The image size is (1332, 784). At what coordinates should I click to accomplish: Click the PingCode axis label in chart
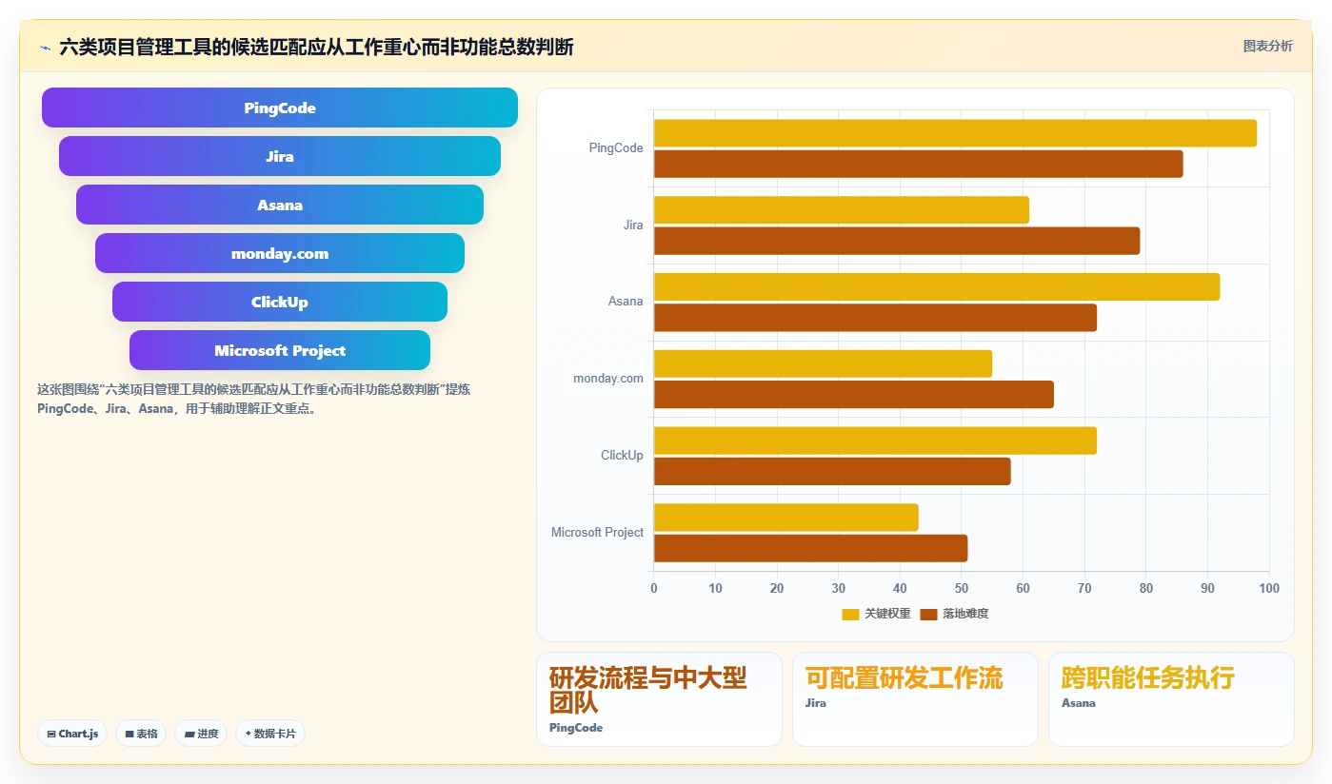pos(616,148)
